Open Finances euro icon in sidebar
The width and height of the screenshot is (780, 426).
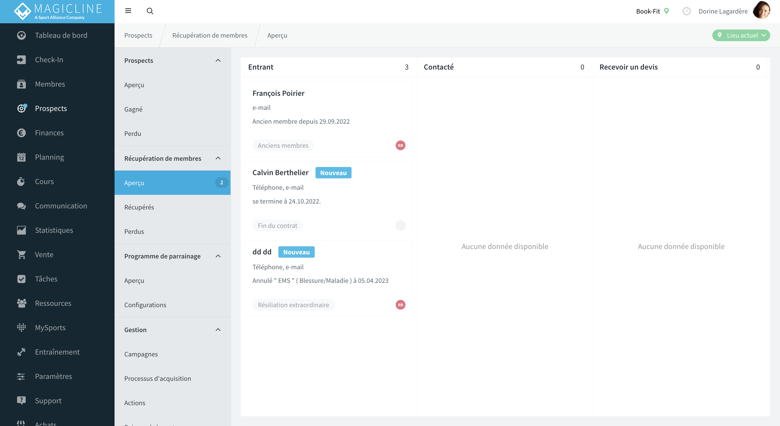click(21, 133)
